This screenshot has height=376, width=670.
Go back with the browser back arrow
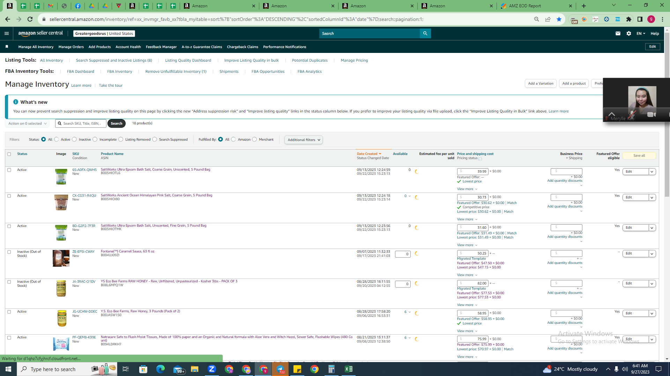pos(8,19)
